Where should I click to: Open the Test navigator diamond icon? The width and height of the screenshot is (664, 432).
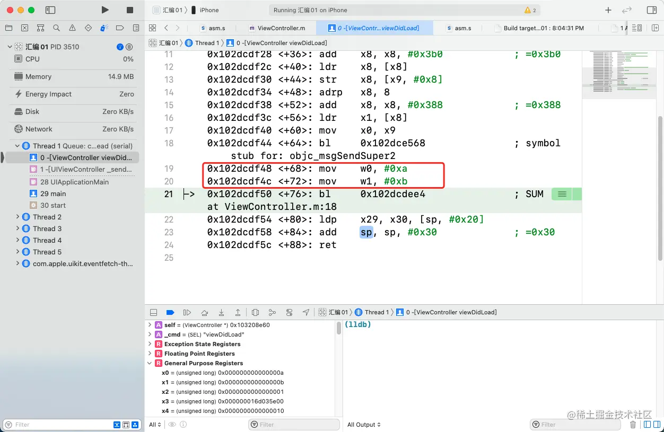pyautogui.click(x=88, y=28)
